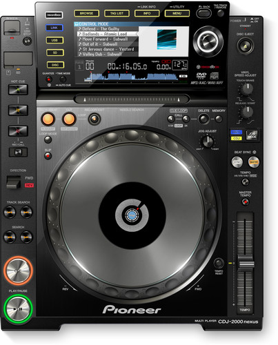Trigger HOT CUE C pad
278x345 pixels.
pos(18,131)
